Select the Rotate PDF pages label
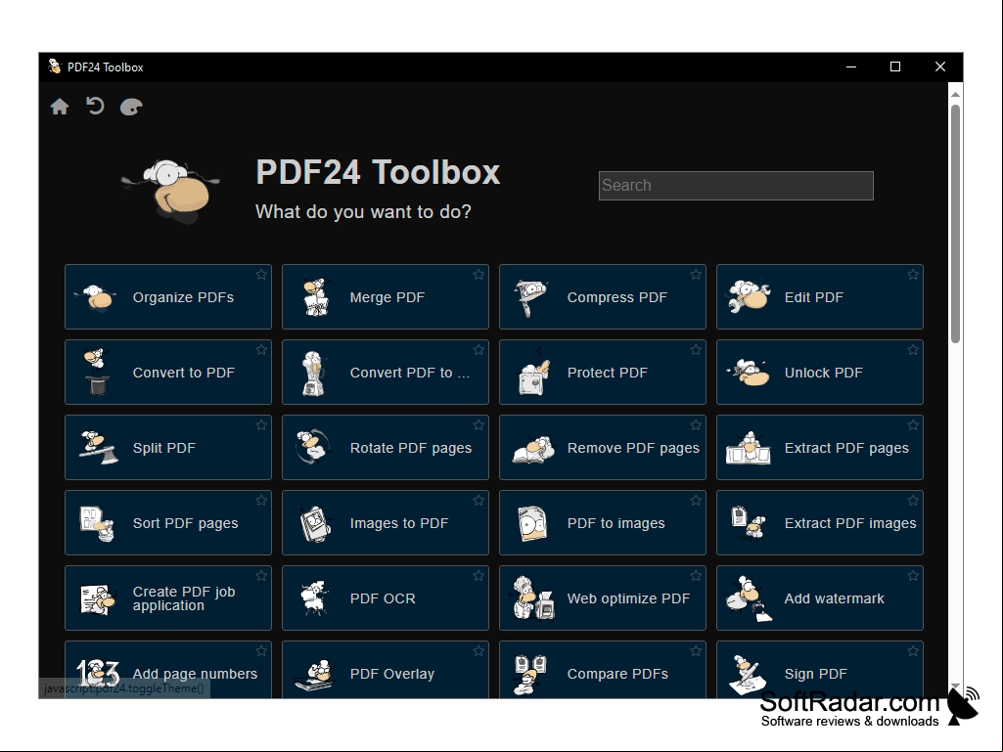This screenshot has height=752, width=1003. 411,448
